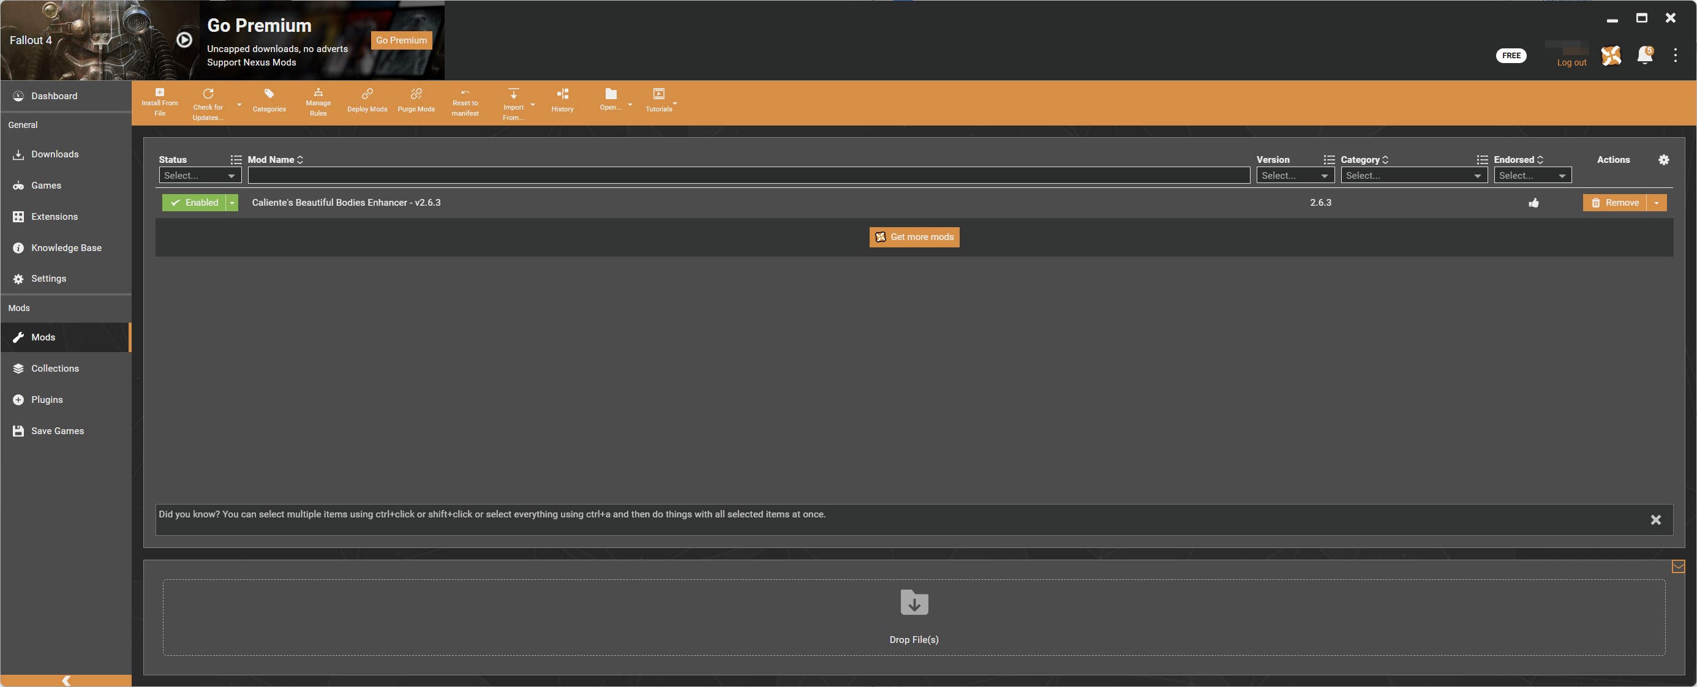Image resolution: width=1697 pixels, height=687 pixels.
Task: Open the Mods section in sidebar
Action: coord(65,337)
